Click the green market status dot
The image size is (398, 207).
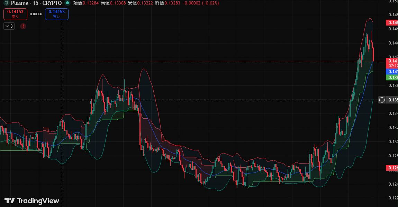67,3
